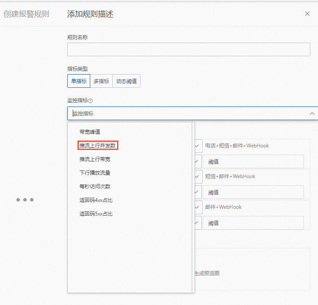Select the 单指标 metric type tab
318x305 pixels.
79,81
